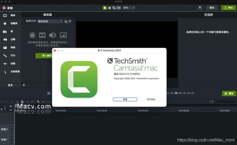Click the previous frame playback button
The width and height of the screenshot is (237, 145).
[49, 93]
